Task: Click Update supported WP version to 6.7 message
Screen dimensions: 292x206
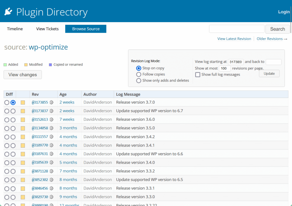Action: click(149, 111)
